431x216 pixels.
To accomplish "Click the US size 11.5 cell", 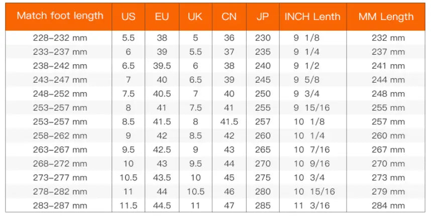I will 129,205.
